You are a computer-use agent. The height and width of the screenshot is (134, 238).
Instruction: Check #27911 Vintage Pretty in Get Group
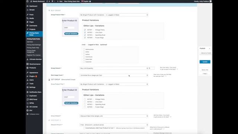point(85,99)
